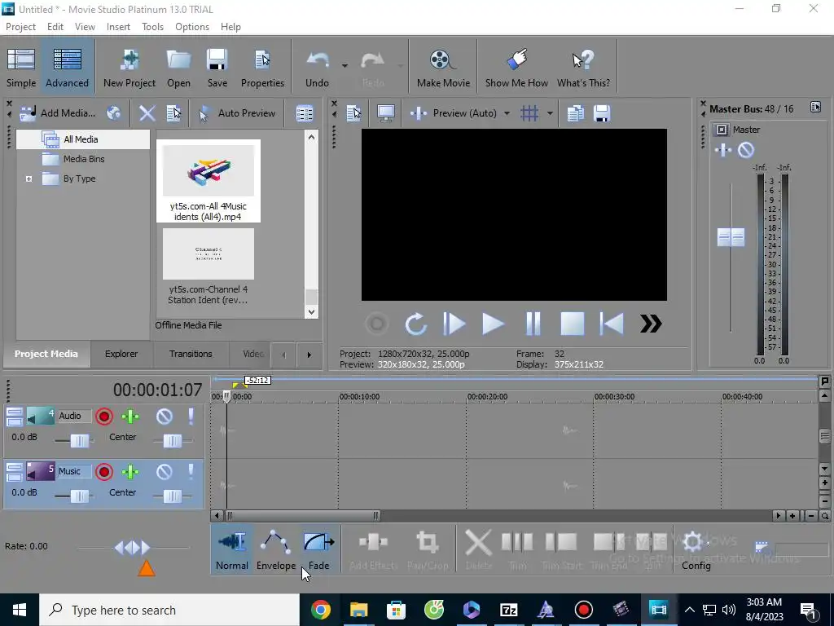Switch to the Explorer tab
The height and width of the screenshot is (626, 834).
point(121,354)
